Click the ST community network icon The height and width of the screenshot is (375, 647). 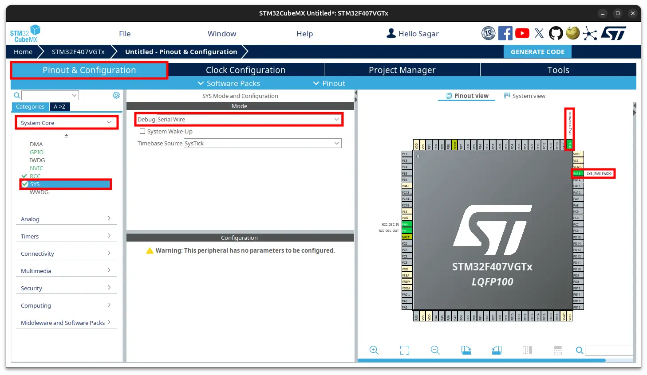(x=590, y=34)
